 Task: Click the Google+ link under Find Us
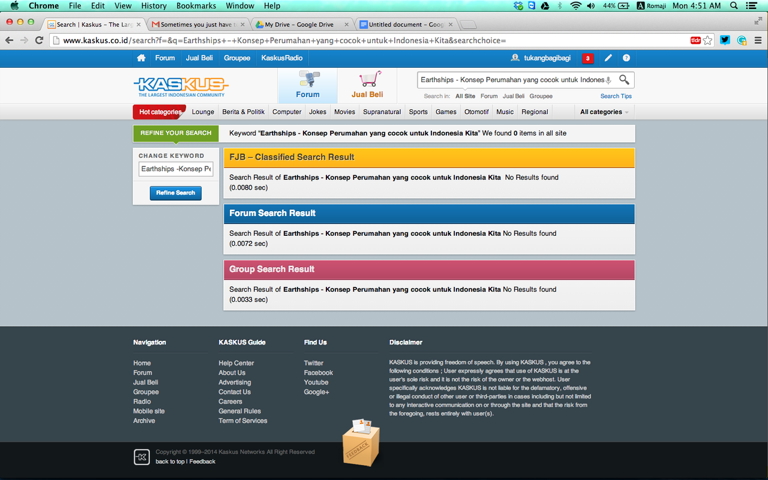pos(317,392)
